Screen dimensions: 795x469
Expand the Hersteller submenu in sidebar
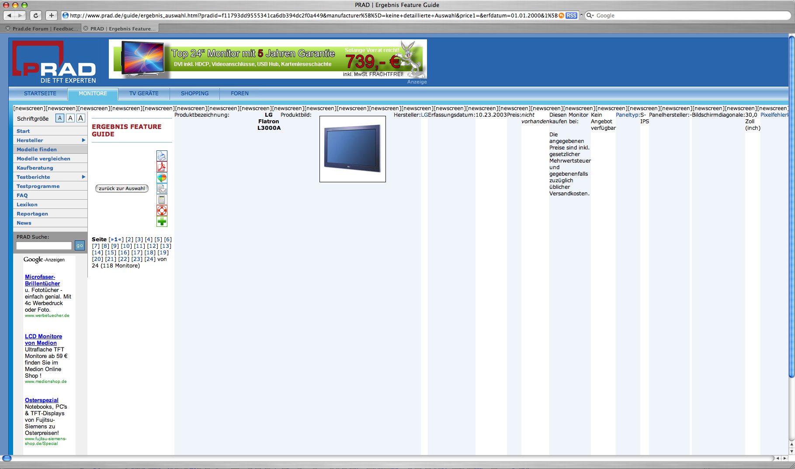(83, 140)
